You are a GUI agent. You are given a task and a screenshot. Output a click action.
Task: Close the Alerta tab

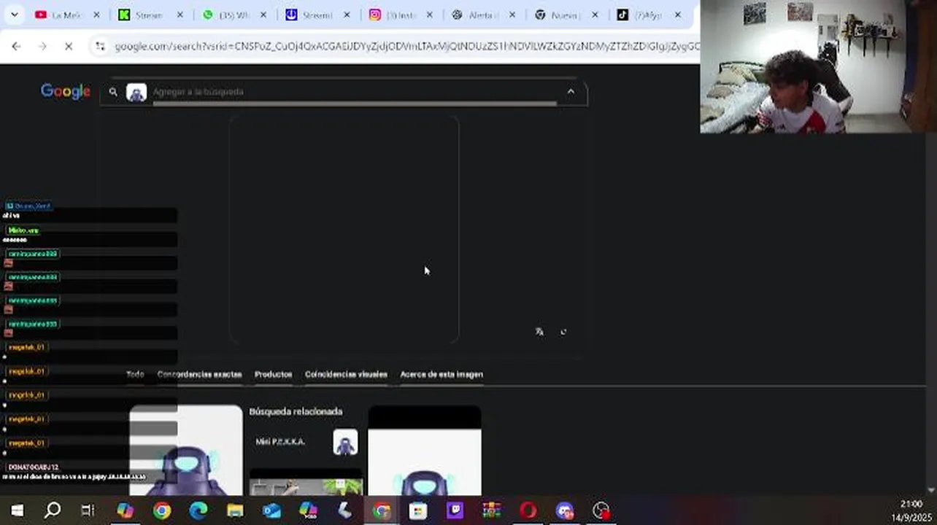pos(512,15)
